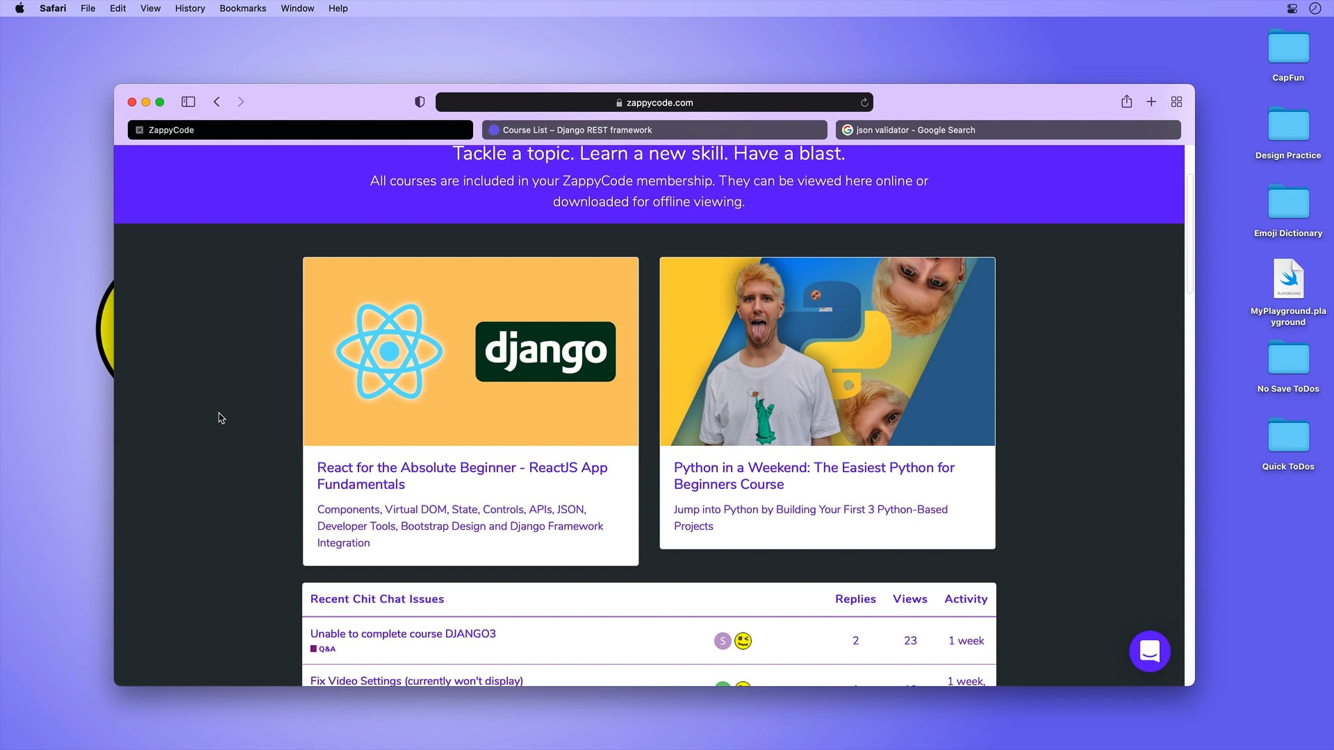This screenshot has height=750, width=1334.
Task: Reload the current page
Action: pyautogui.click(x=864, y=103)
